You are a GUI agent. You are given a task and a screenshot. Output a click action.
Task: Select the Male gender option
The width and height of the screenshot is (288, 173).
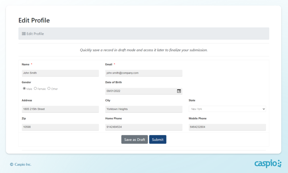[24, 88]
